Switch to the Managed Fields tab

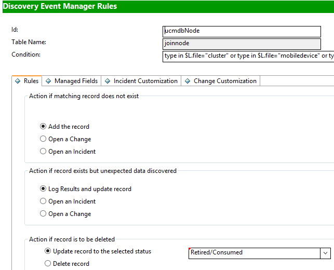click(76, 81)
